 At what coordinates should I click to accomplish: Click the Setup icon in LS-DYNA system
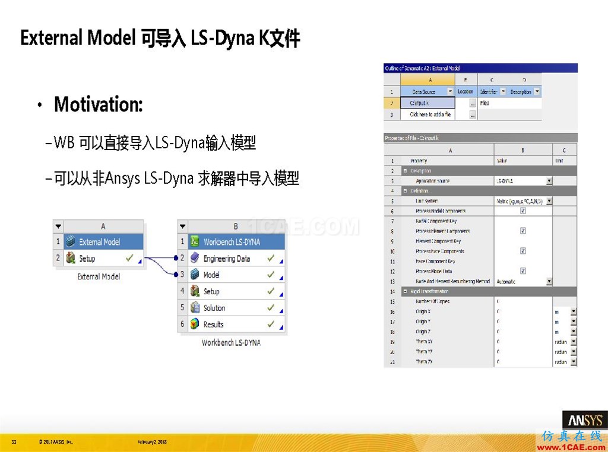coord(195,291)
